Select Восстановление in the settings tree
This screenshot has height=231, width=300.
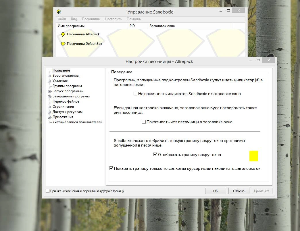pos(66,76)
